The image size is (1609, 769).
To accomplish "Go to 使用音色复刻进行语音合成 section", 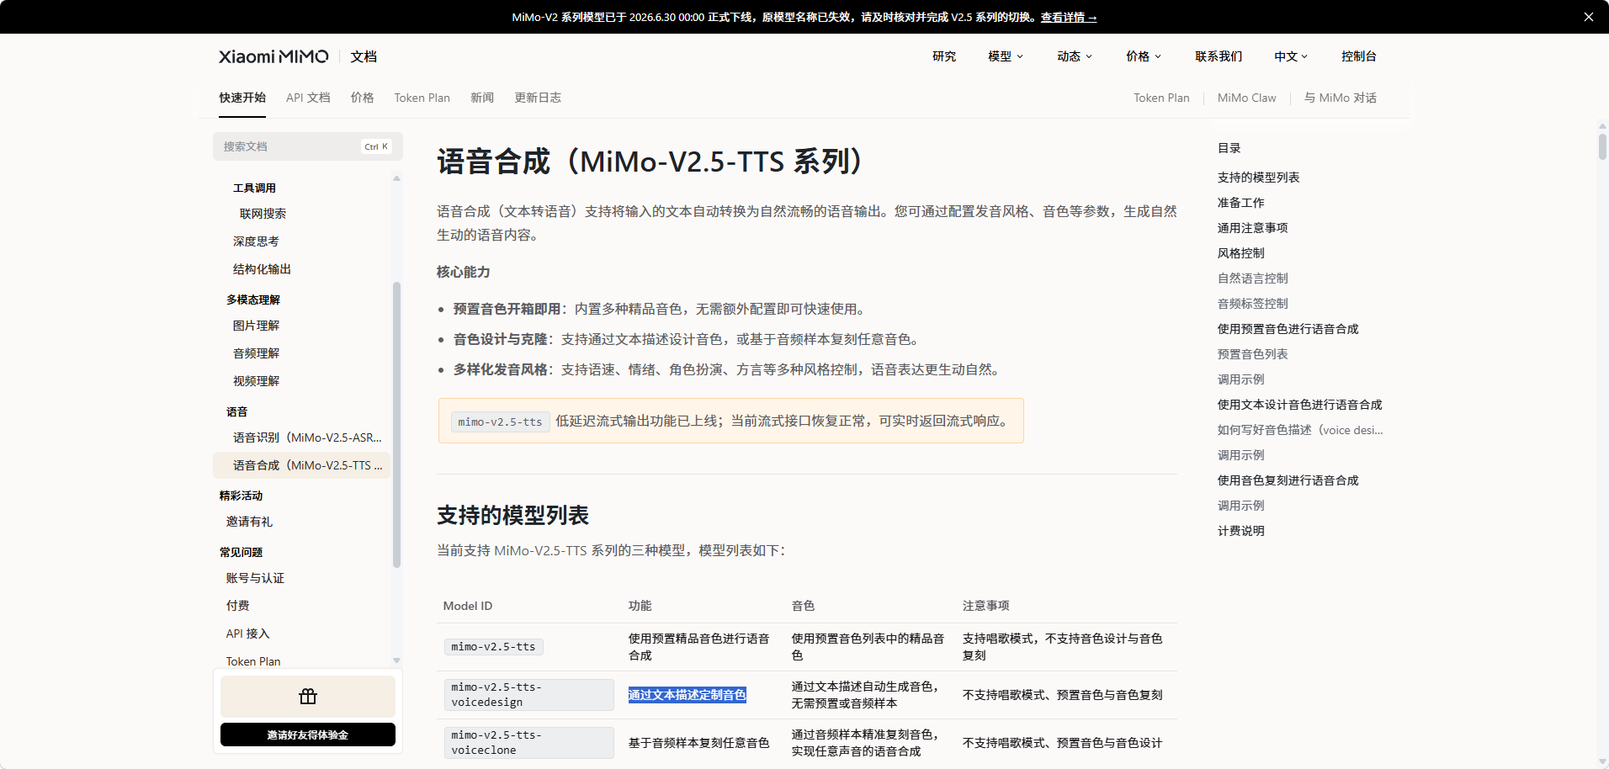I will (1288, 480).
